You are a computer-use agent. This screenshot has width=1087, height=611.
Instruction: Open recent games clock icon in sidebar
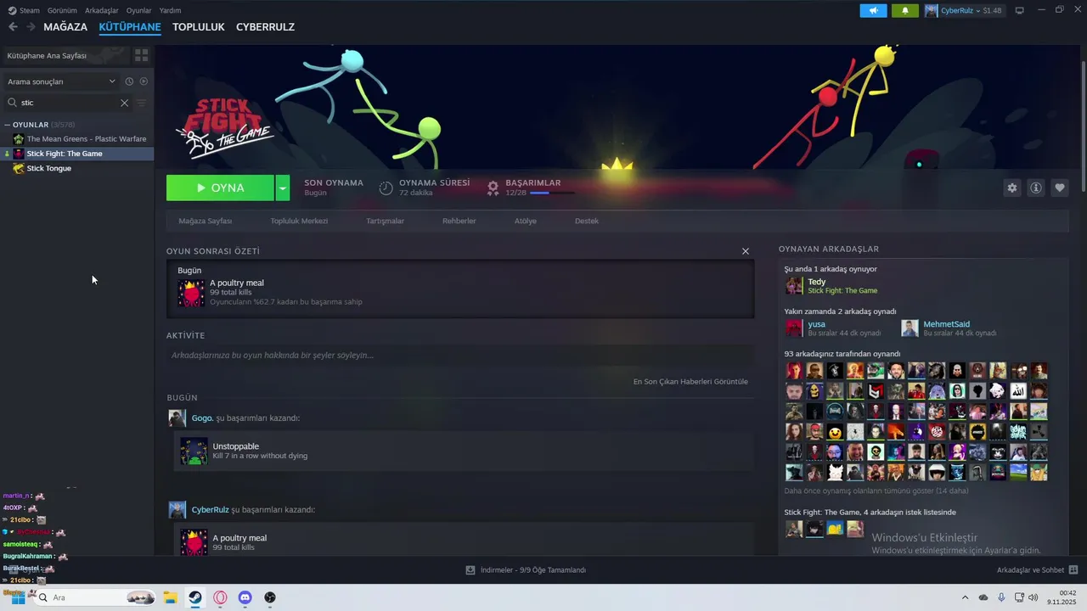point(129,81)
